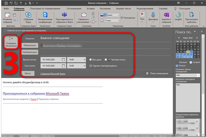Open the Learn more about Teams link
The image size is (206, 137).
[x=19, y=99]
